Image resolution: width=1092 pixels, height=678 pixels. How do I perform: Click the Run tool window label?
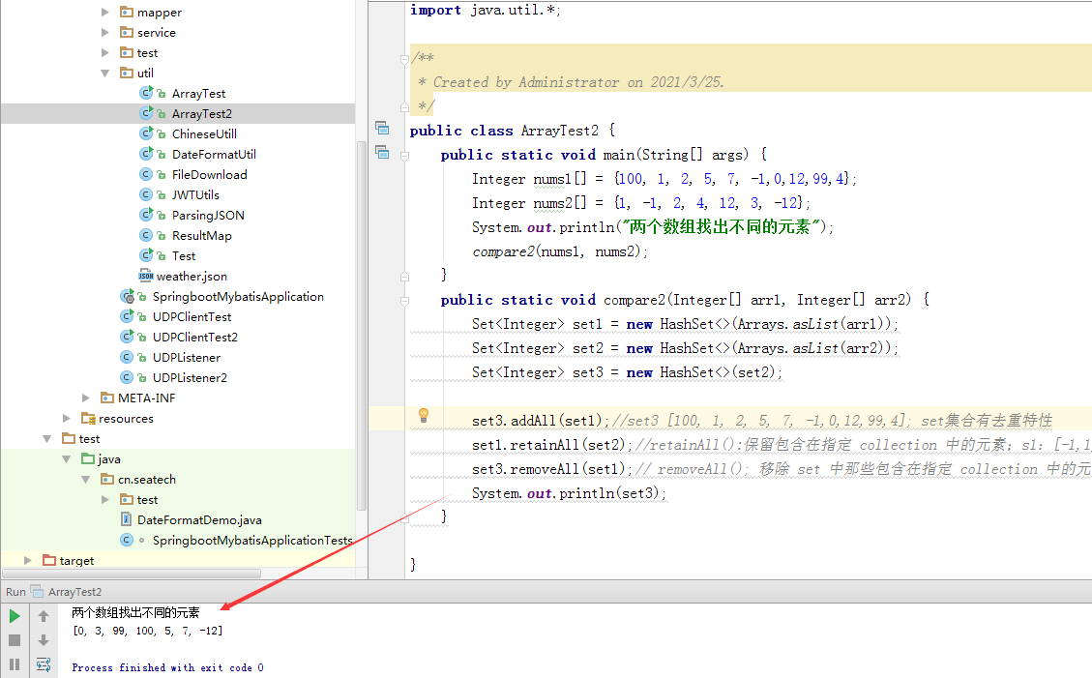(15, 591)
